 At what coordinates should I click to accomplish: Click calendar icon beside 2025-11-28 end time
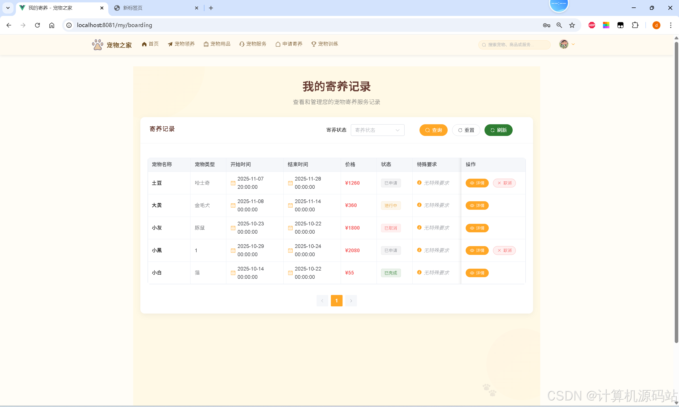point(290,183)
